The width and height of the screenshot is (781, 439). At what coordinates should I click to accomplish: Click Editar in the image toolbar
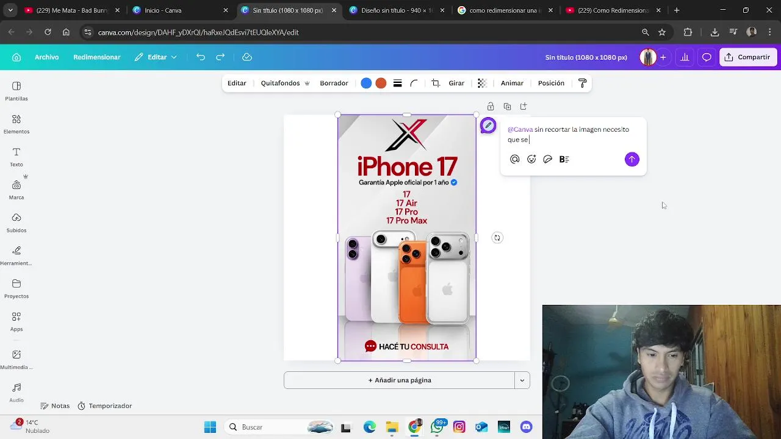point(237,83)
